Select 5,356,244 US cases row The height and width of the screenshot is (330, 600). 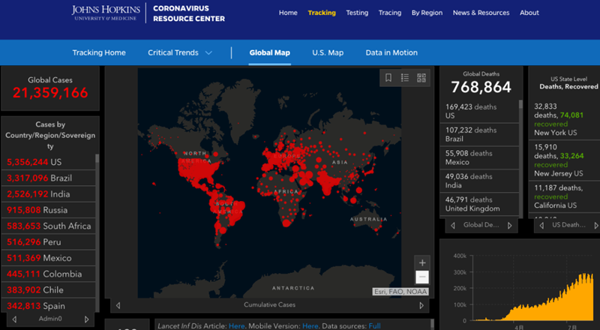coord(48,162)
